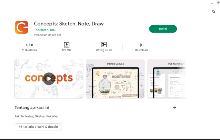
Task: Click the Tak Terbatas, Sketsa Fleksibel description
Action: (36, 116)
